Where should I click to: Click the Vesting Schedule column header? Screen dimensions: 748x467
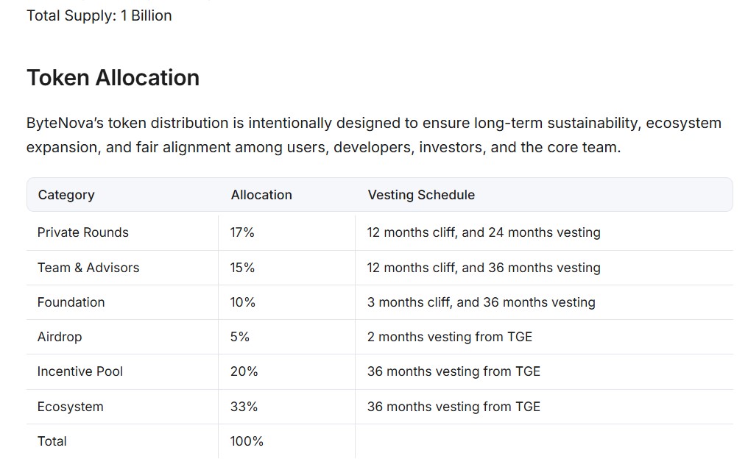pos(421,195)
